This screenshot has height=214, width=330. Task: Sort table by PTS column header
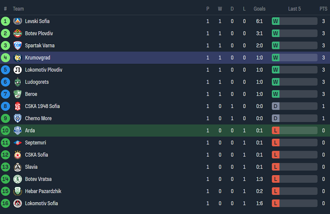pos(323,9)
